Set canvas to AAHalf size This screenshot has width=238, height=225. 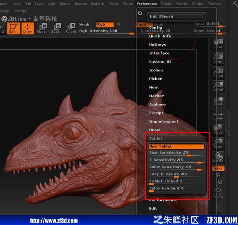click(x=218, y=86)
